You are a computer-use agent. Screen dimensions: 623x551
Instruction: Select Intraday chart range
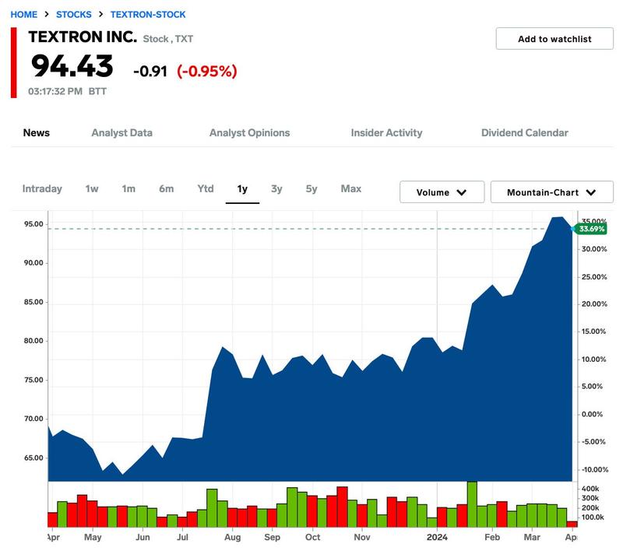coord(42,188)
